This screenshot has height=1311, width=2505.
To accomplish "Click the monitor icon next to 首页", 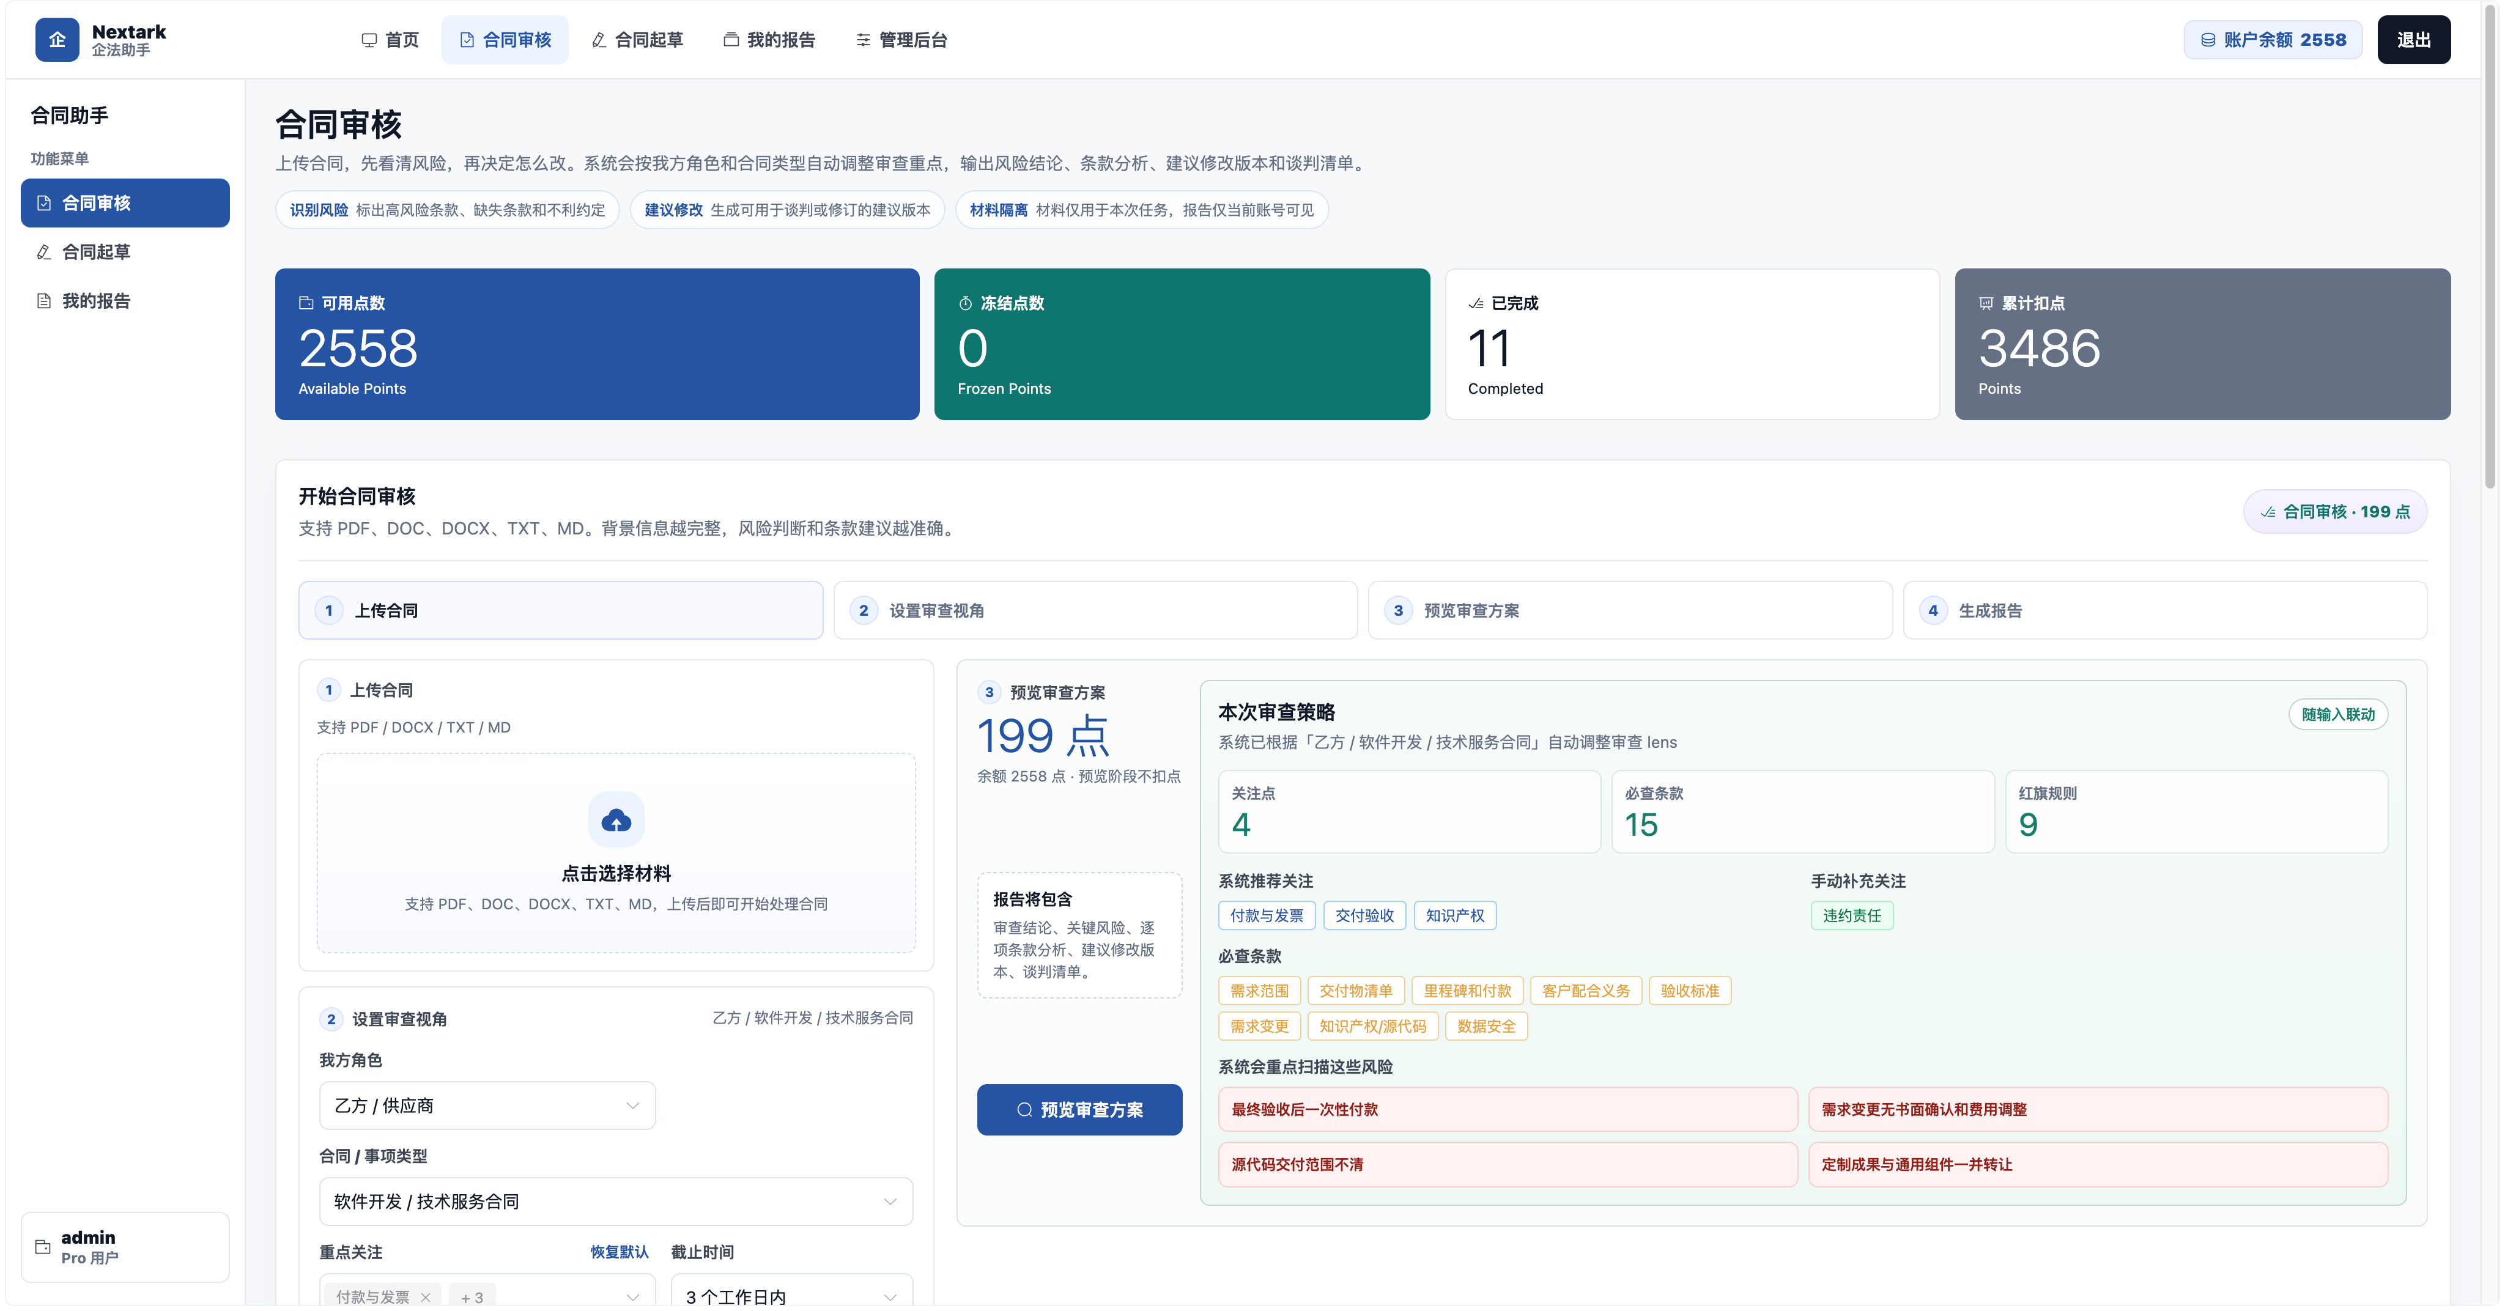I will [x=369, y=40].
